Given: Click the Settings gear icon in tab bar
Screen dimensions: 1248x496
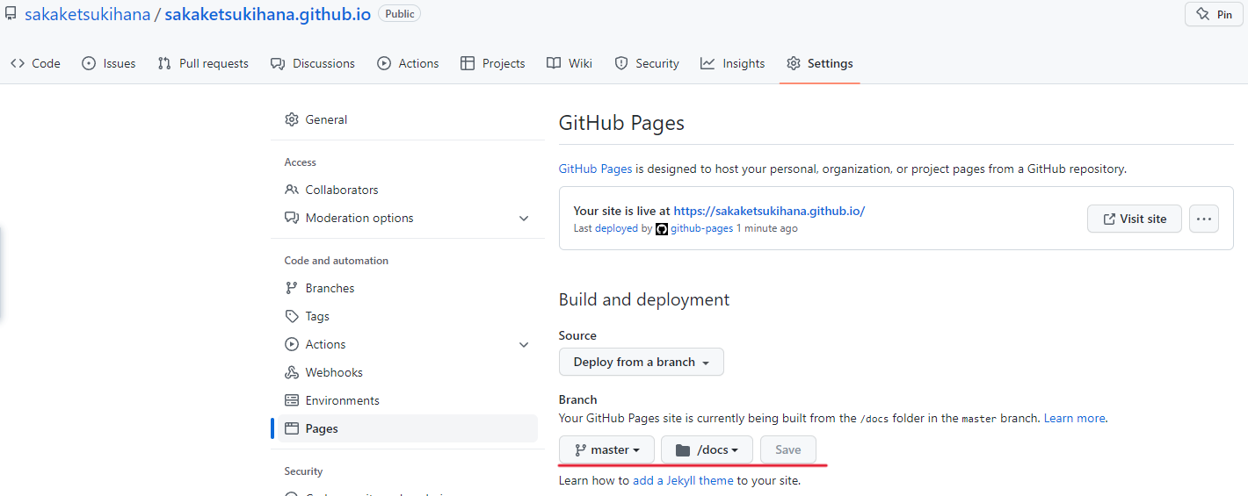Looking at the screenshot, I should pos(794,63).
